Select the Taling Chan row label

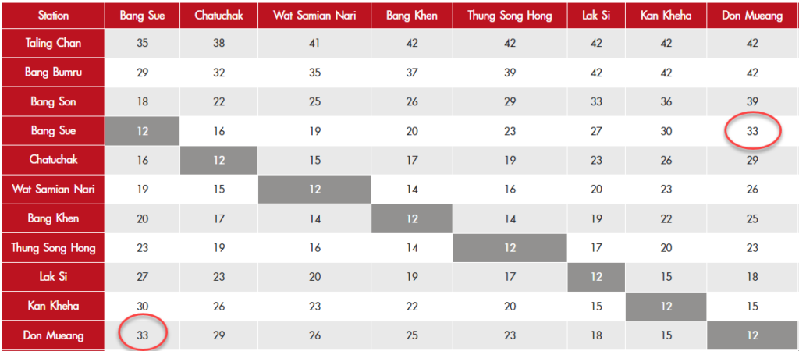click(x=53, y=43)
